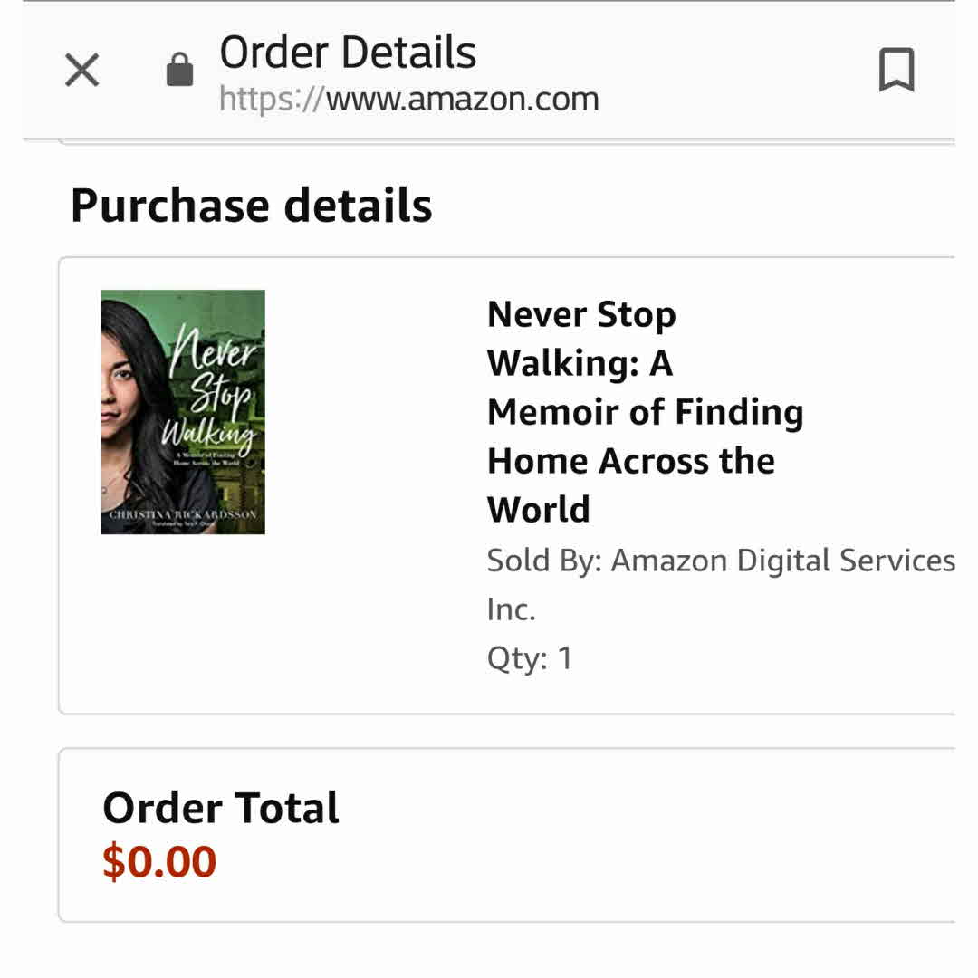Close the Order Details page with X
Screen dimensions: 978x978
[x=81, y=70]
